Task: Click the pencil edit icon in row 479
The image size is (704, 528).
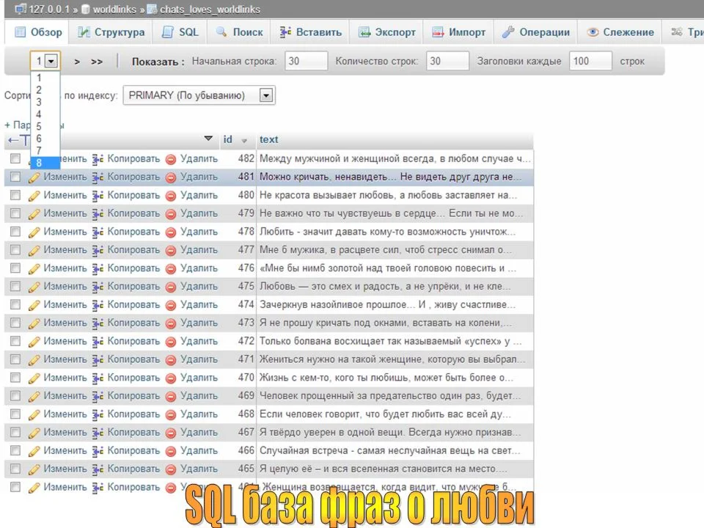Action: click(x=34, y=213)
